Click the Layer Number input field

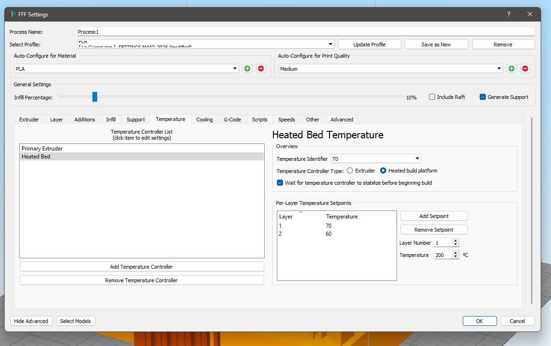tap(444, 242)
